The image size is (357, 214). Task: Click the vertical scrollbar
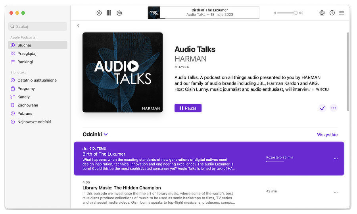coord(348,71)
